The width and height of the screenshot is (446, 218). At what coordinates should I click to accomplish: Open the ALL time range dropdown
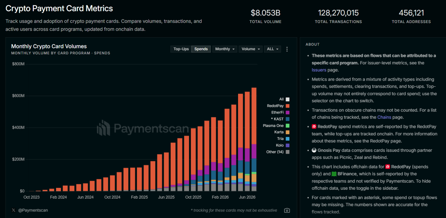(x=273, y=49)
